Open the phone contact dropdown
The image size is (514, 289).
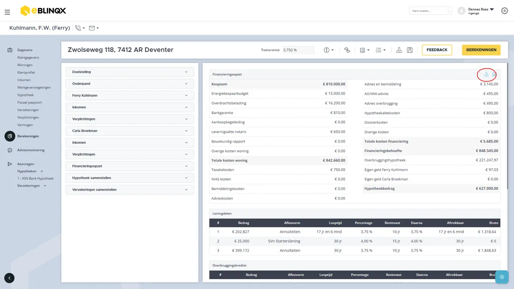click(x=80, y=28)
